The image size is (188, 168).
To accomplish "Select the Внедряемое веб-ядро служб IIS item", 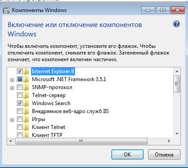I will [70, 111].
